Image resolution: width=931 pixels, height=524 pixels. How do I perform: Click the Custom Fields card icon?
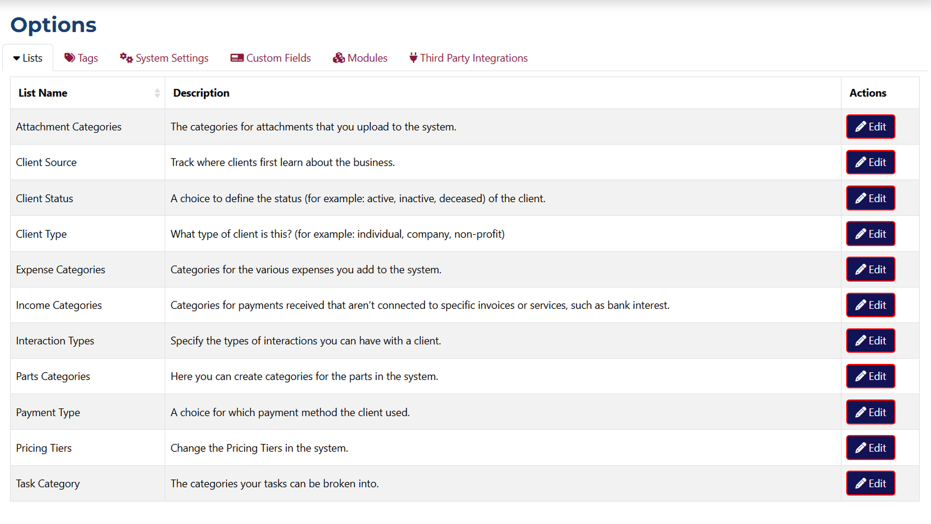pos(237,57)
